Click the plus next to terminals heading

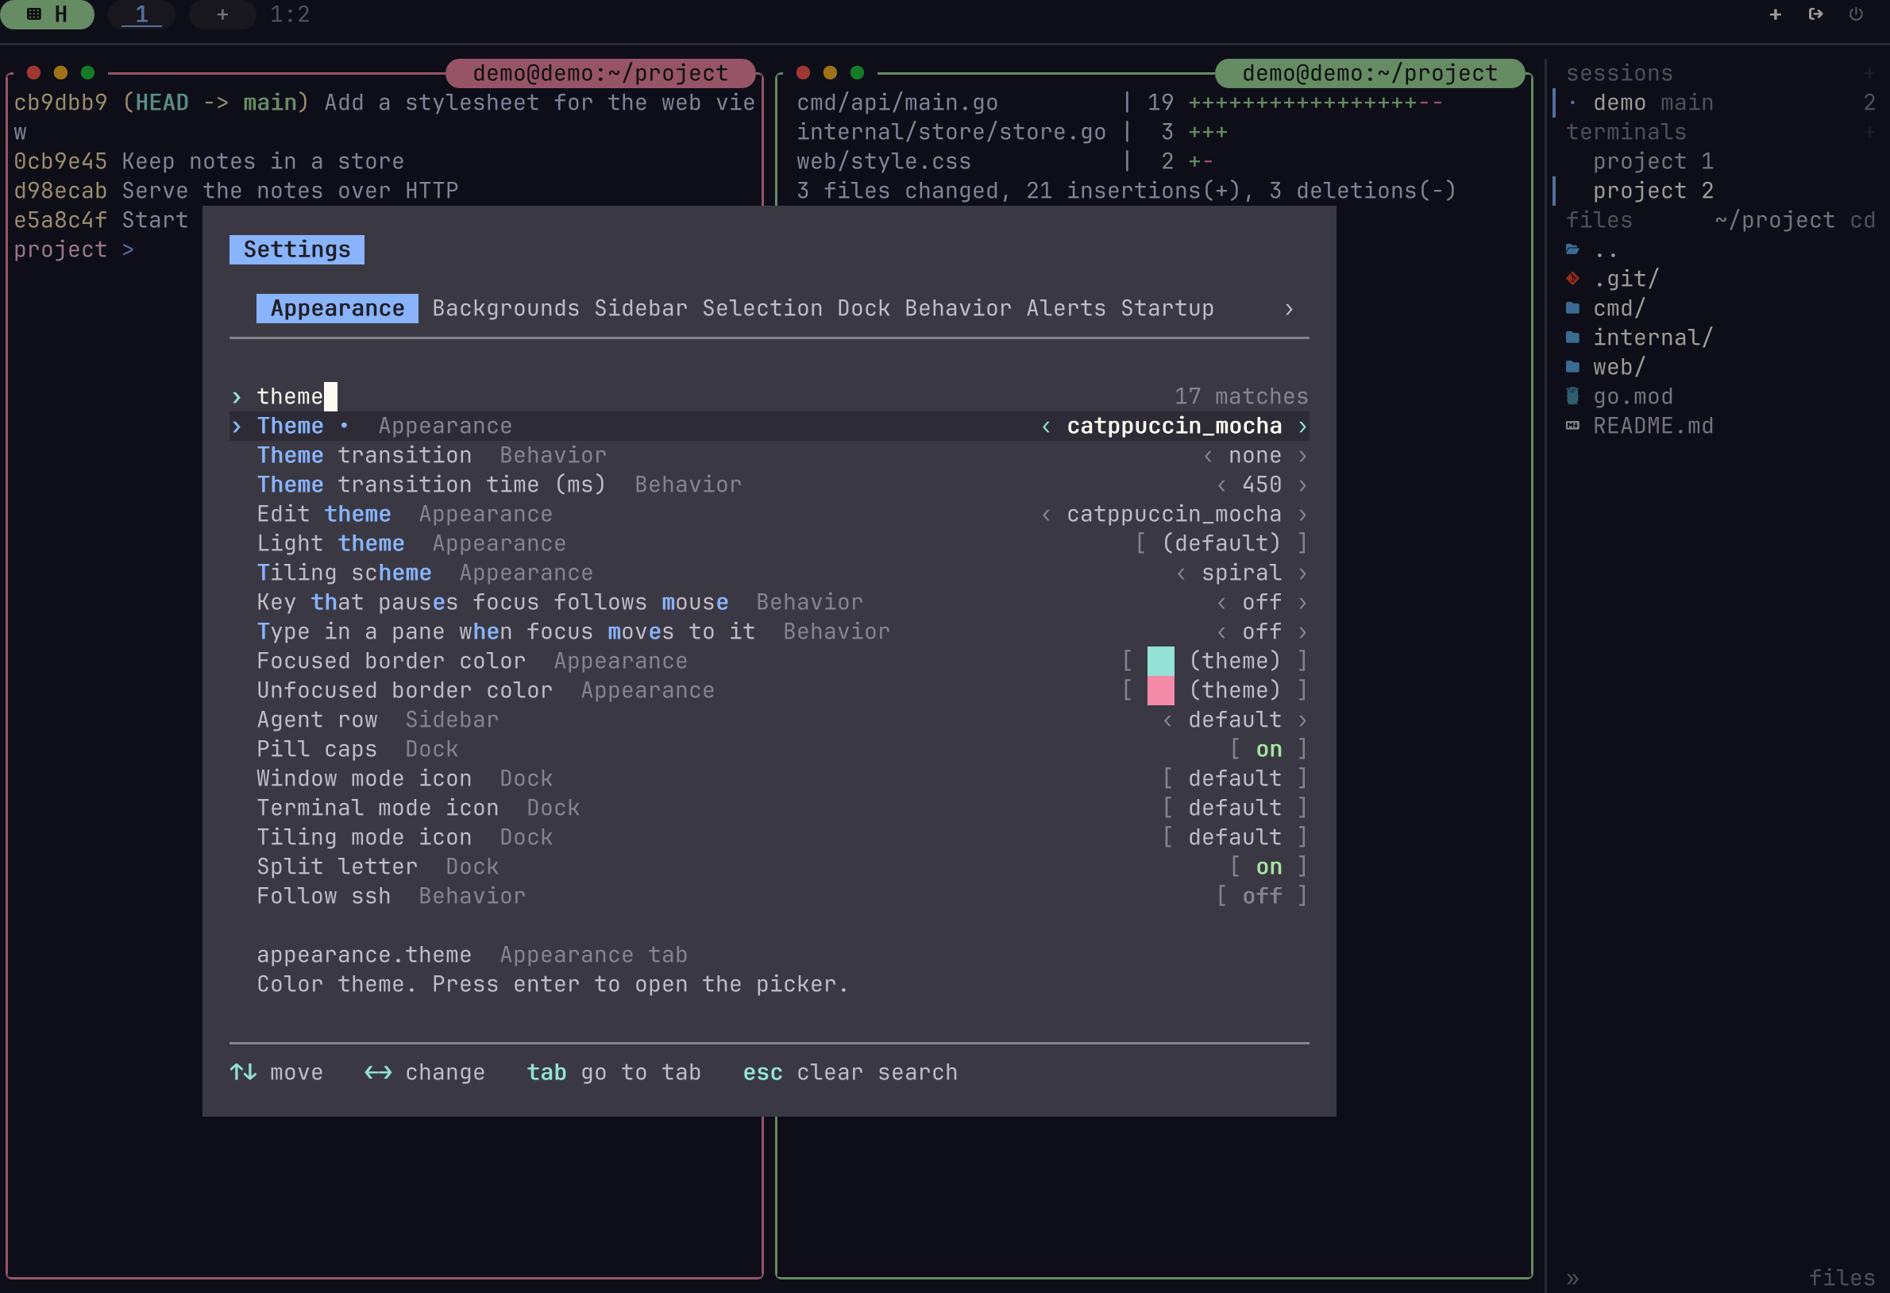point(1869,132)
